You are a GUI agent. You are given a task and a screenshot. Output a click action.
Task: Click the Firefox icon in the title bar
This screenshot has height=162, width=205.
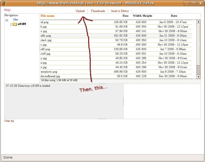pos(3,3)
